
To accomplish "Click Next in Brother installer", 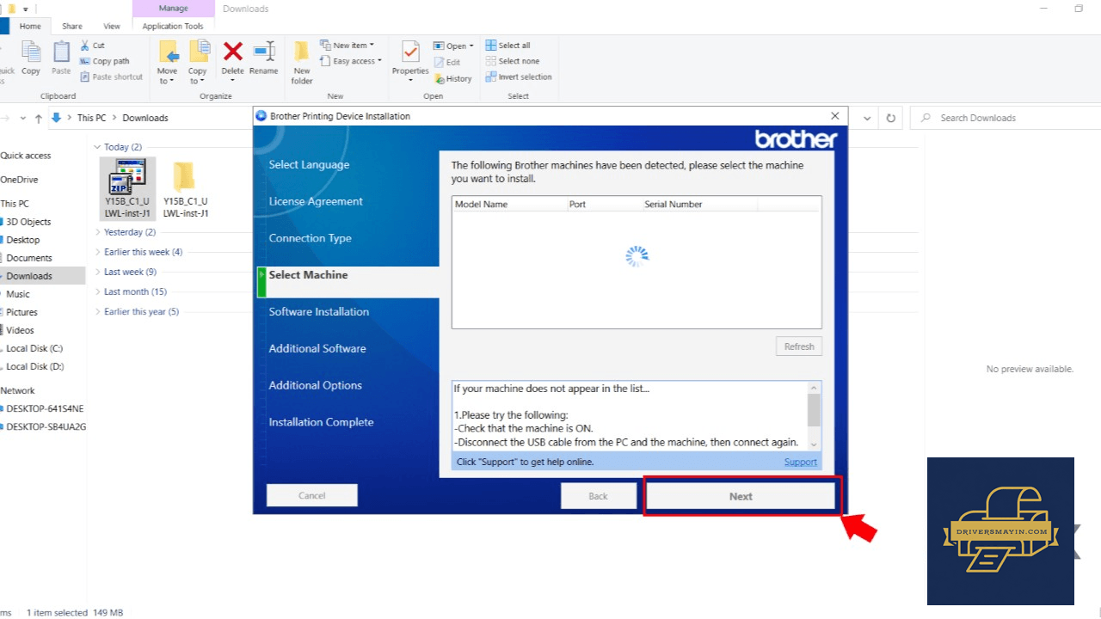I will 741,496.
